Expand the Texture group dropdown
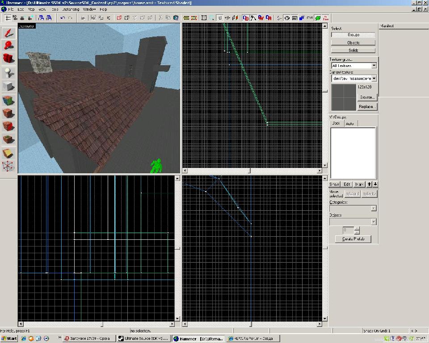Viewport: 429px width, 343px height. click(374, 66)
